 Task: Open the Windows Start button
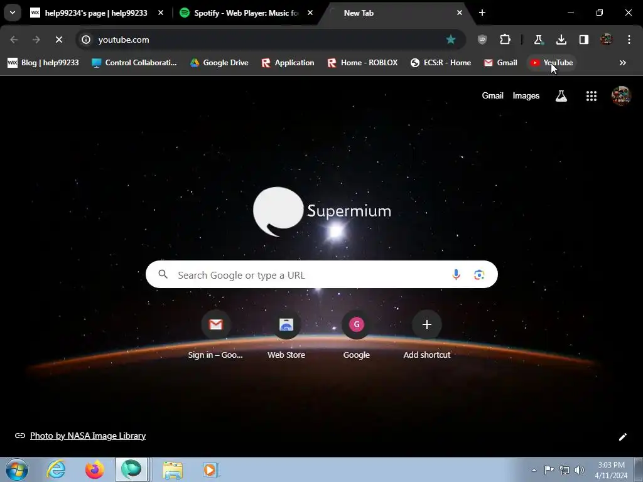click(x=17, y=469)
